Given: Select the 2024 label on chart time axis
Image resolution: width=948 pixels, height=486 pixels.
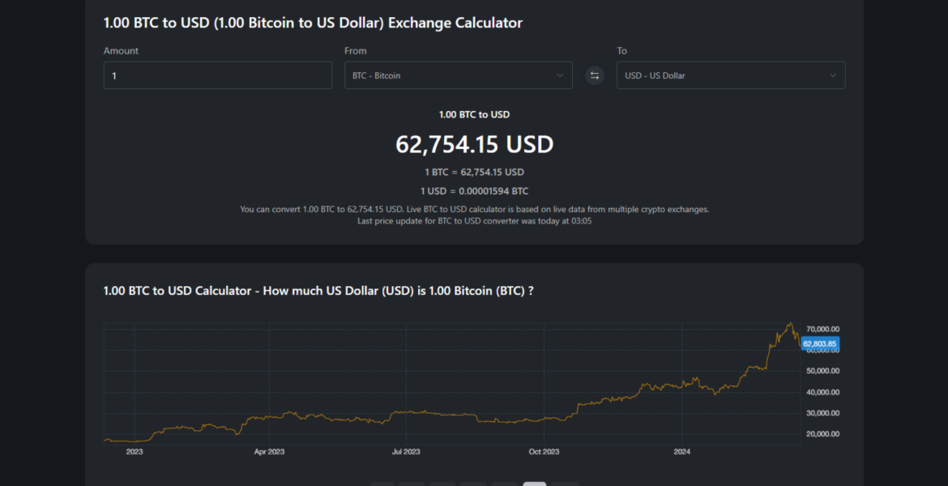Looking at the screenshot, I should pyautogui.click(x=681, y=451).
